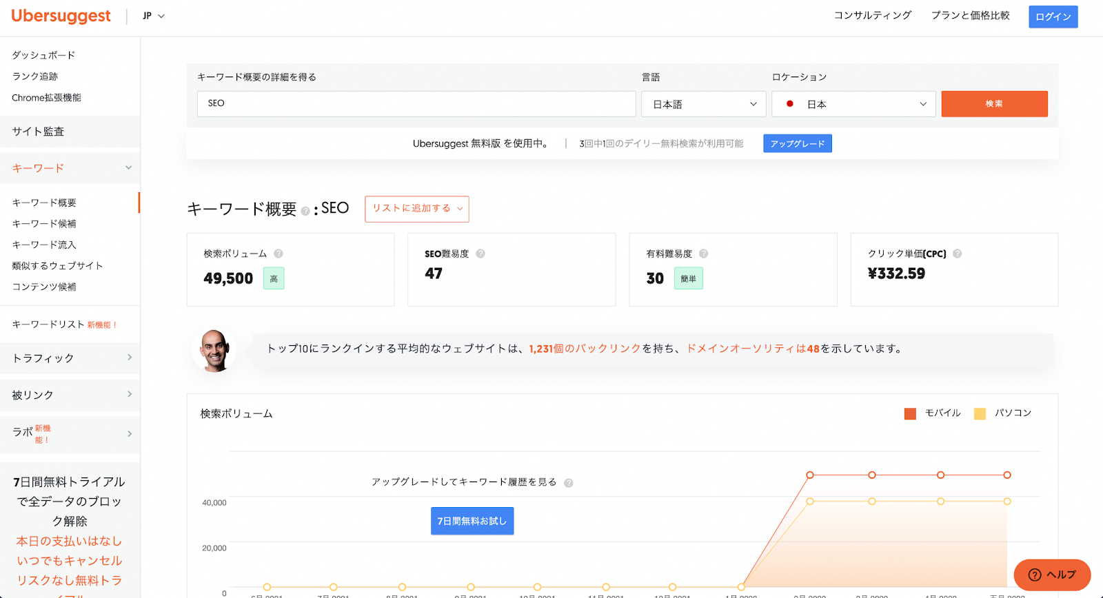The image size is (1103, 598).
Task: Click the アップグレード button
Action: pyautogui.click(x=798, y=143)
